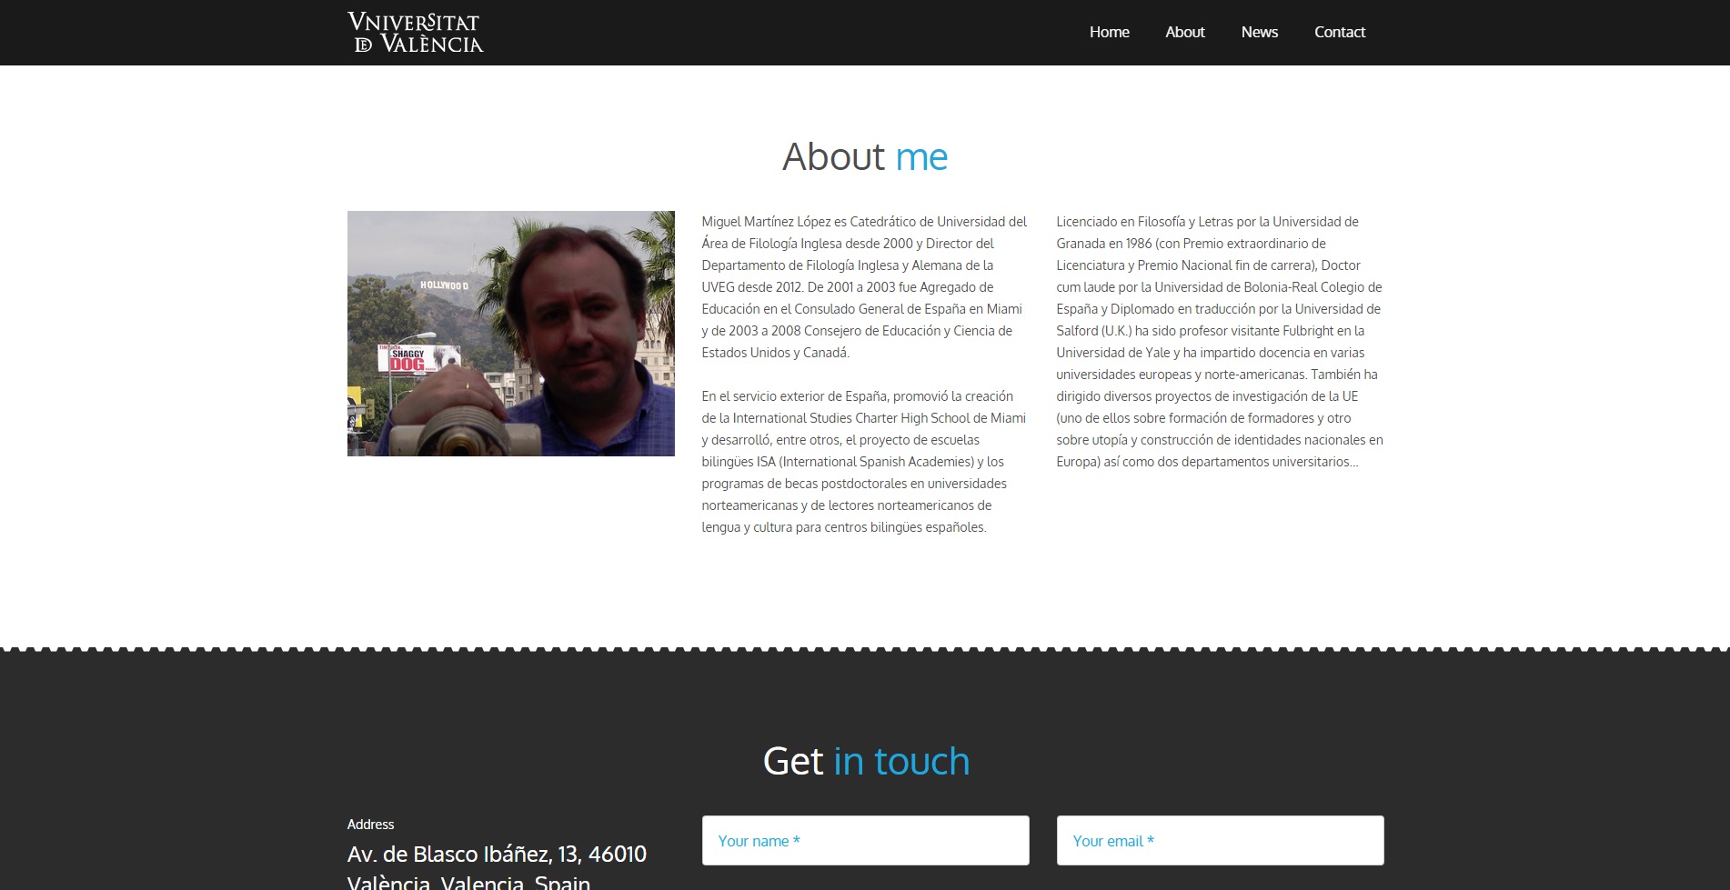Click the Av. de Blasco Ibáñez address line
The height and width of the screenshot is (890, 1730).
[497, 855]
